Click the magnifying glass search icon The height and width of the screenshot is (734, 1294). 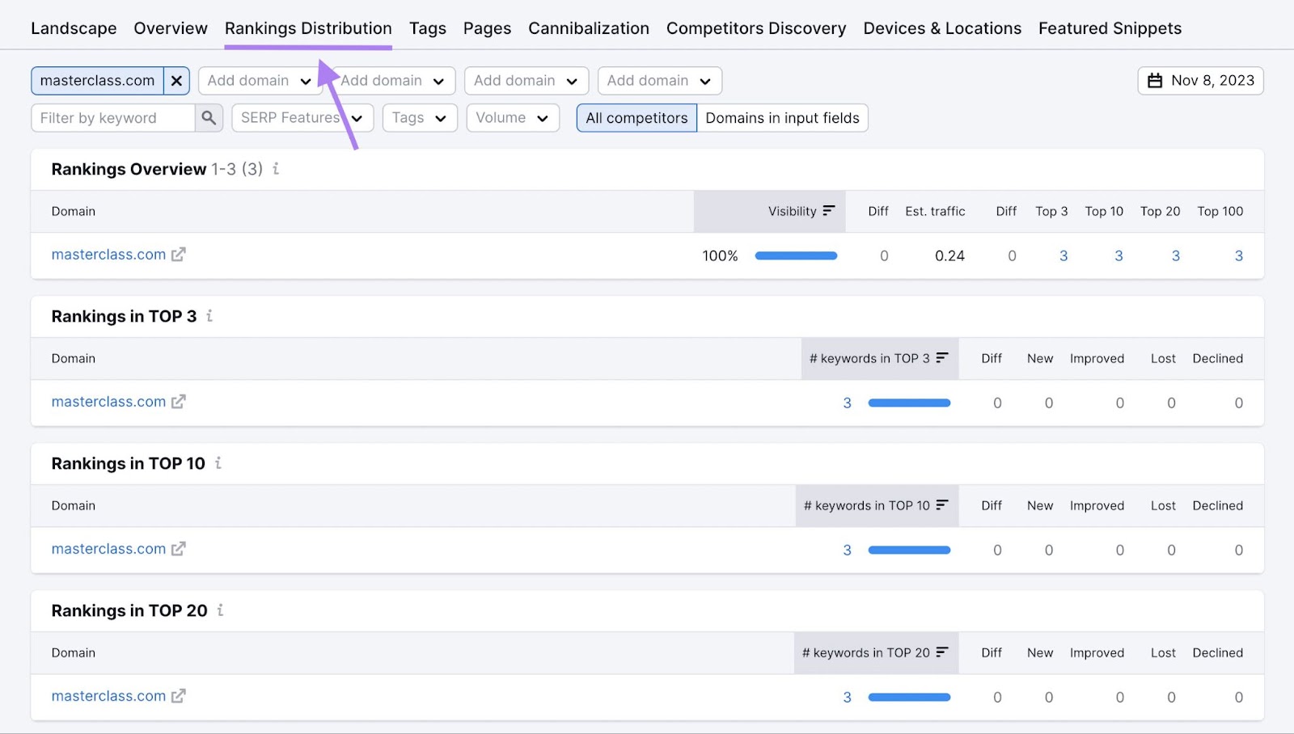pos(208,117)
